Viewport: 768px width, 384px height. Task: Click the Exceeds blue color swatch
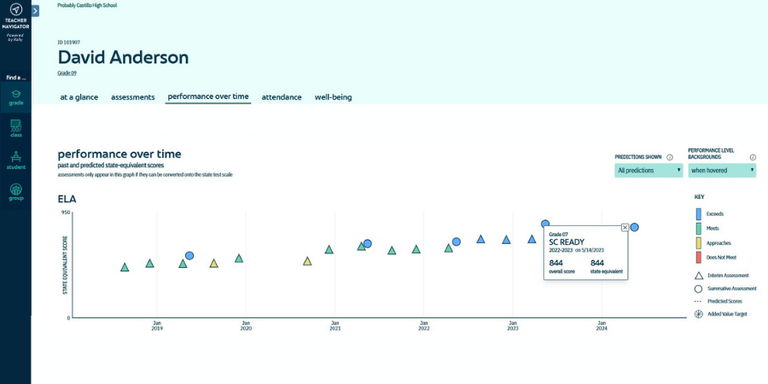click(699, 214)
